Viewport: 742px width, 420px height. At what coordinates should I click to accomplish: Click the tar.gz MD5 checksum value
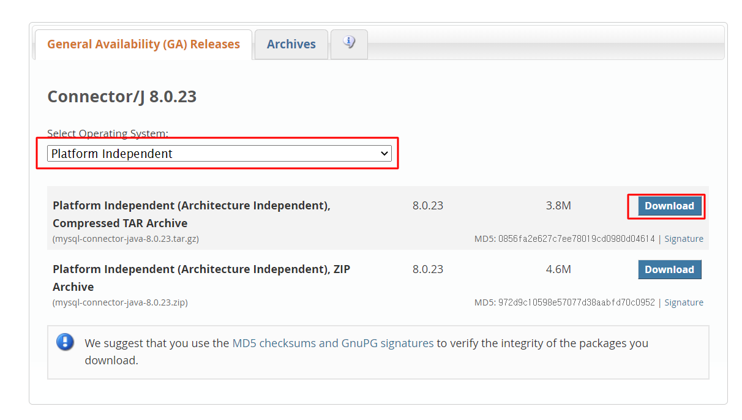(x=576, y=239)
